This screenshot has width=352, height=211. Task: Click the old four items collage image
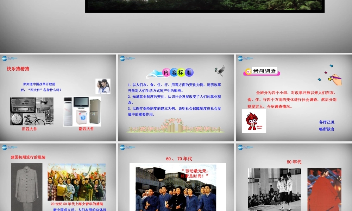point(32,111)
